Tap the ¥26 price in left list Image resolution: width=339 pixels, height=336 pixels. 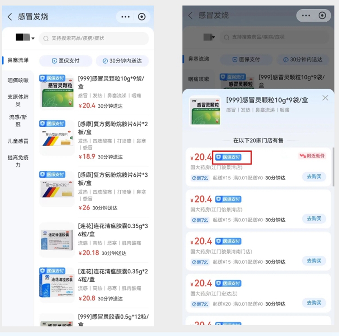[84, 208]
